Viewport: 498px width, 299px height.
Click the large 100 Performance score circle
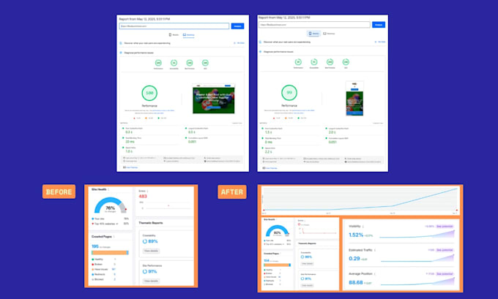click(x=149, y=93)
